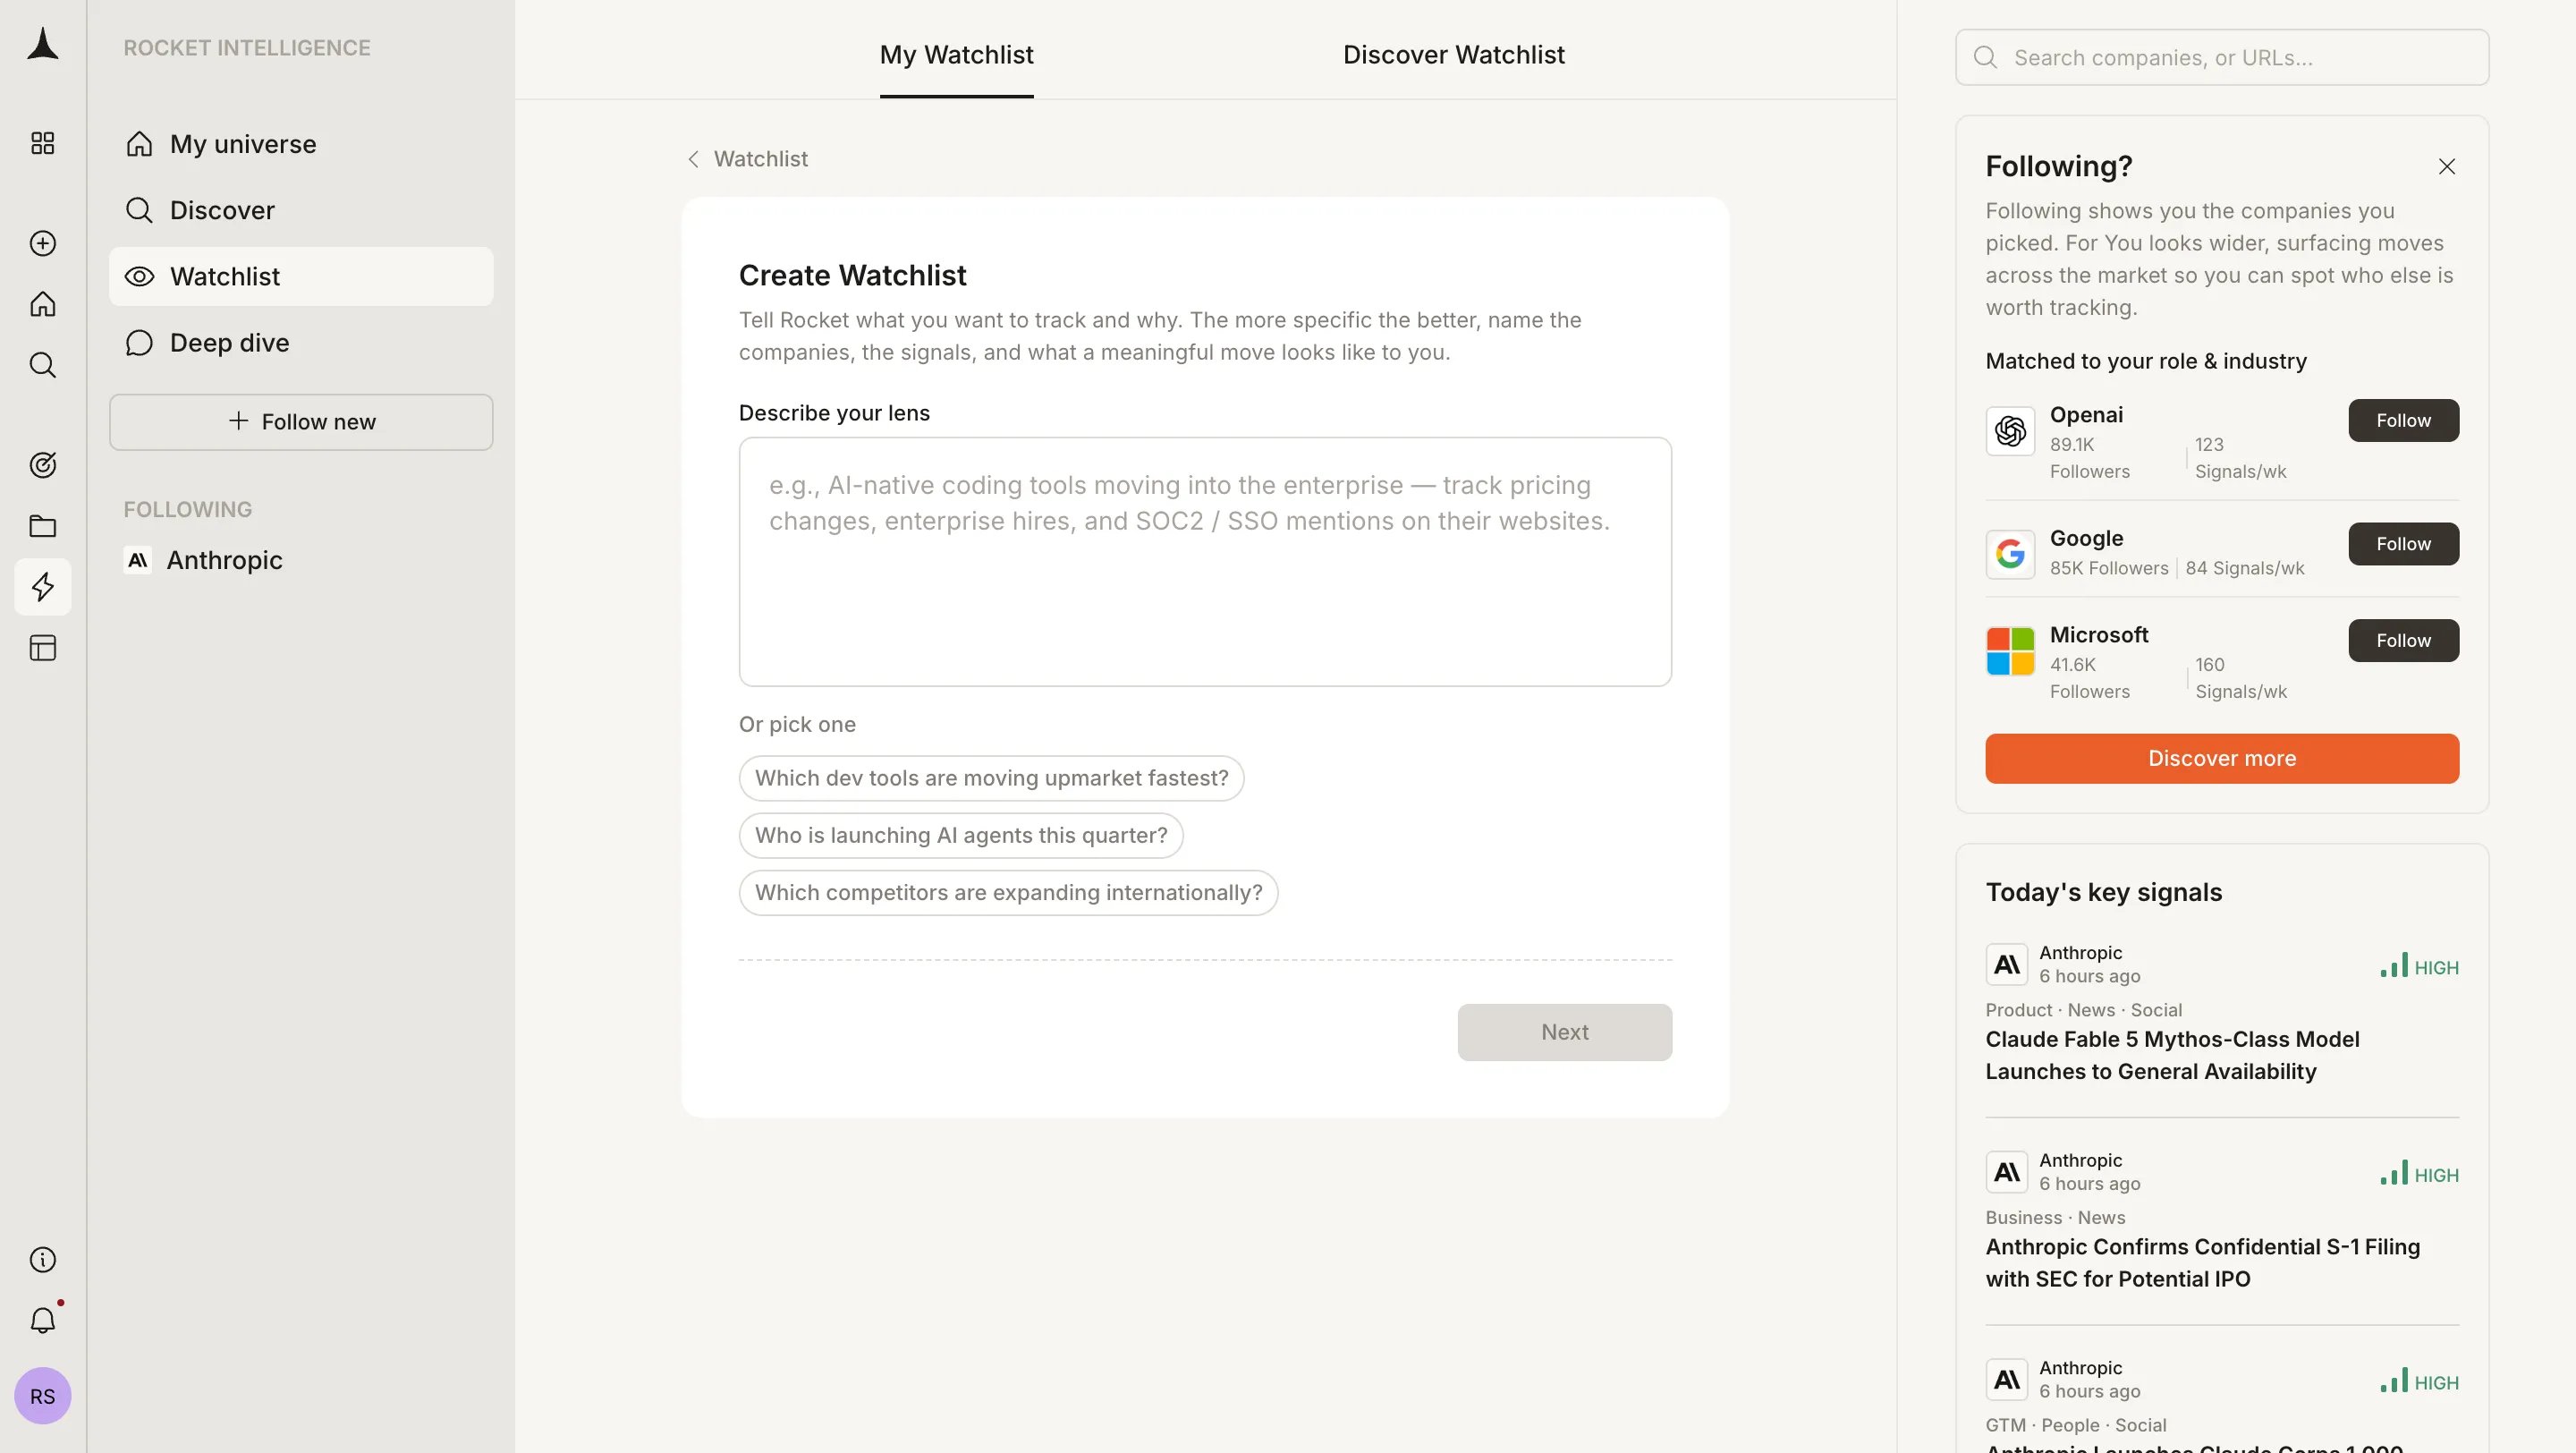Open the folder icon in the left rail
Viewport: 2576px width, 1453px height.
[x=42, y=526]
